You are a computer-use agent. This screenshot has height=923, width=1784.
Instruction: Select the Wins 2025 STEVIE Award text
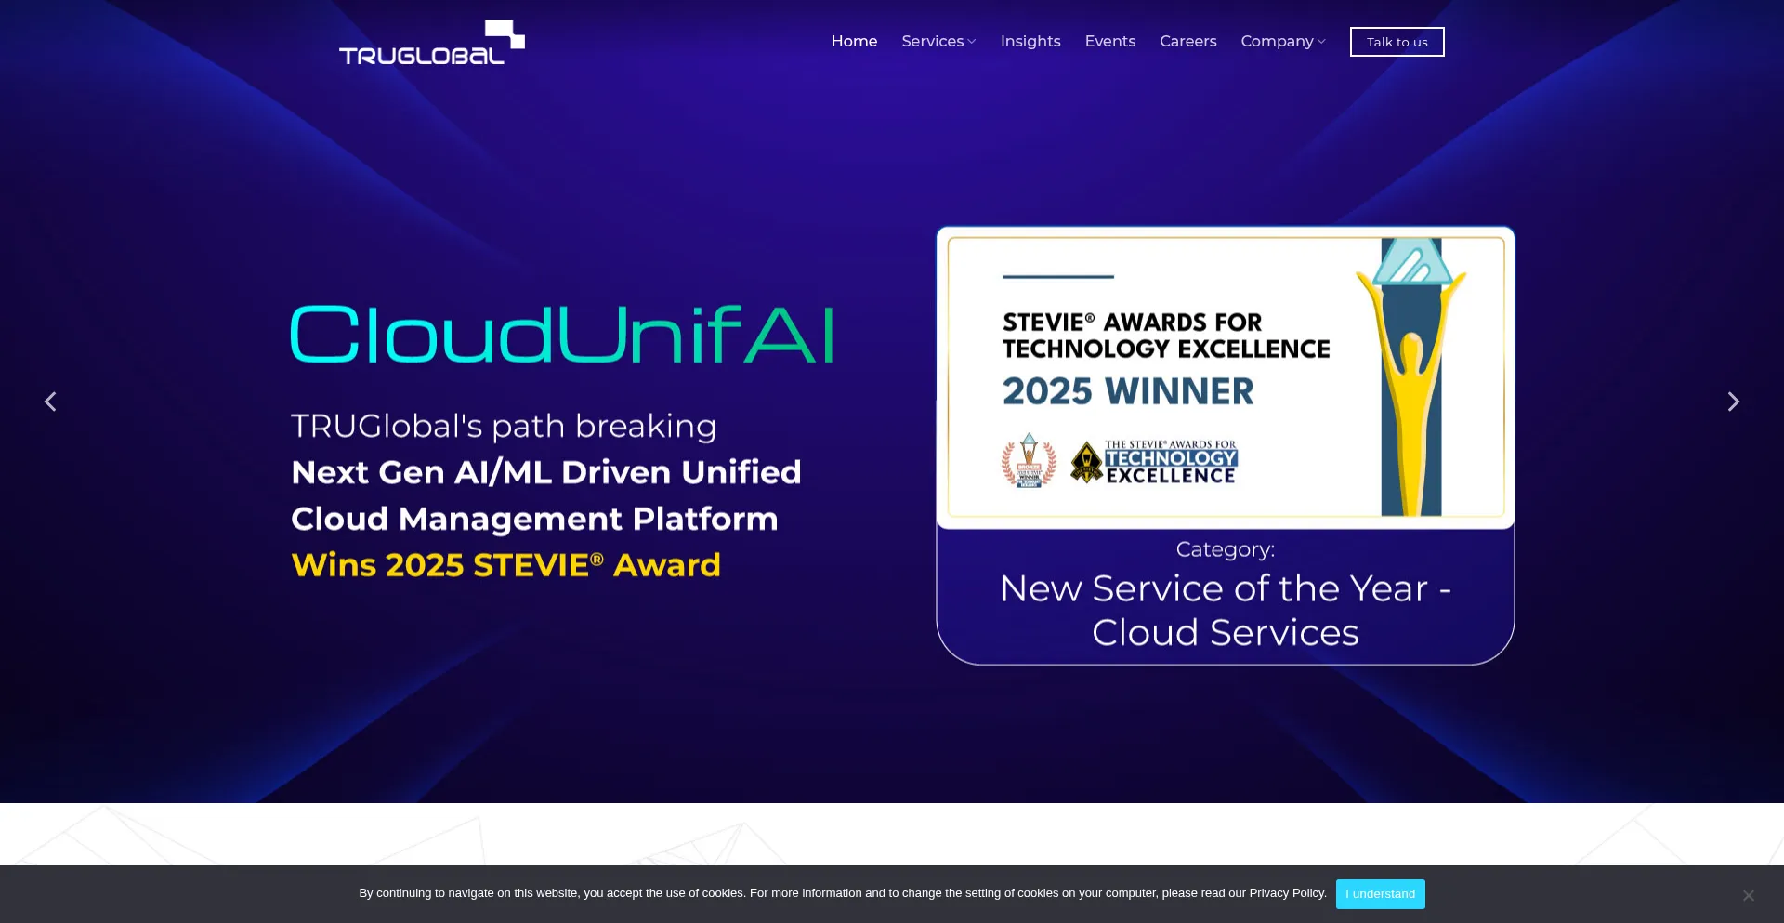[506, 565]
